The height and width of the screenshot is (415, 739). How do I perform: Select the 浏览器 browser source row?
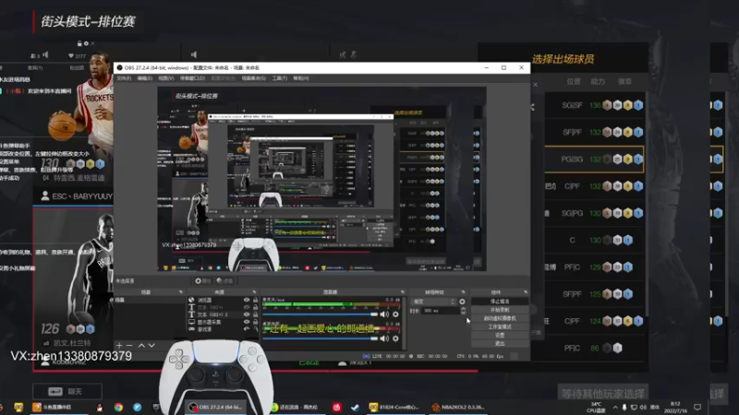click(x=223, y=300)
